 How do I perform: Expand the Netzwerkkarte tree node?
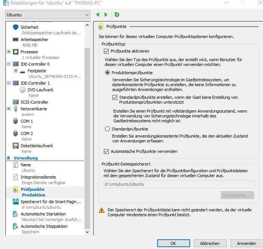pos(9,109)
